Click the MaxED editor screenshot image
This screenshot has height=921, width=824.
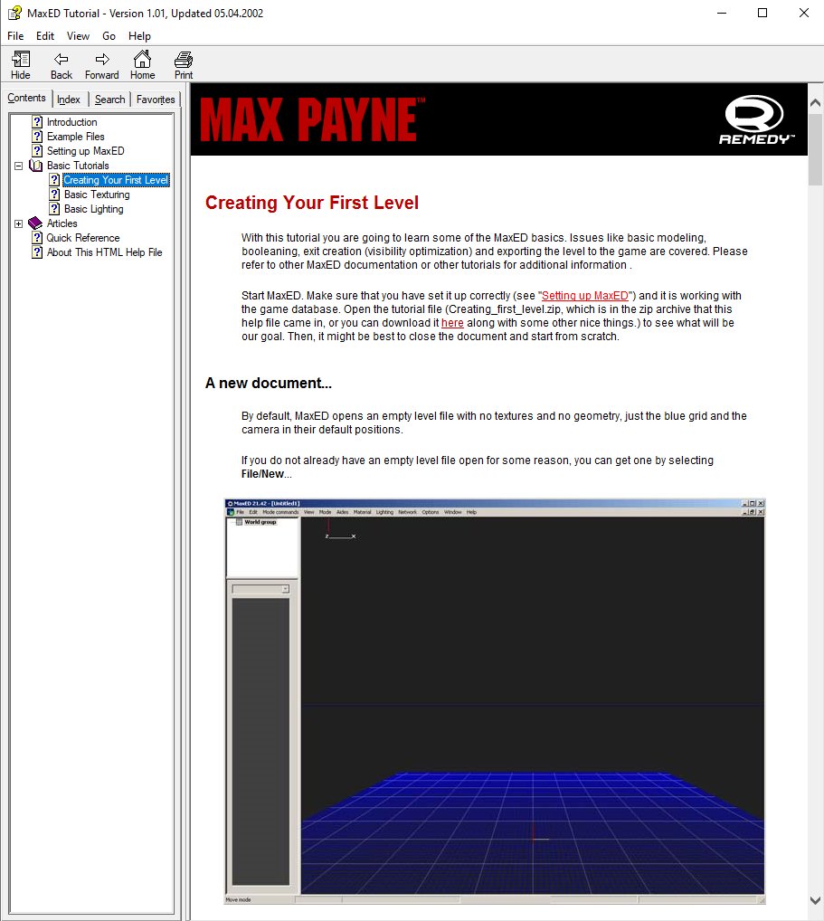[x=495, y=701]
